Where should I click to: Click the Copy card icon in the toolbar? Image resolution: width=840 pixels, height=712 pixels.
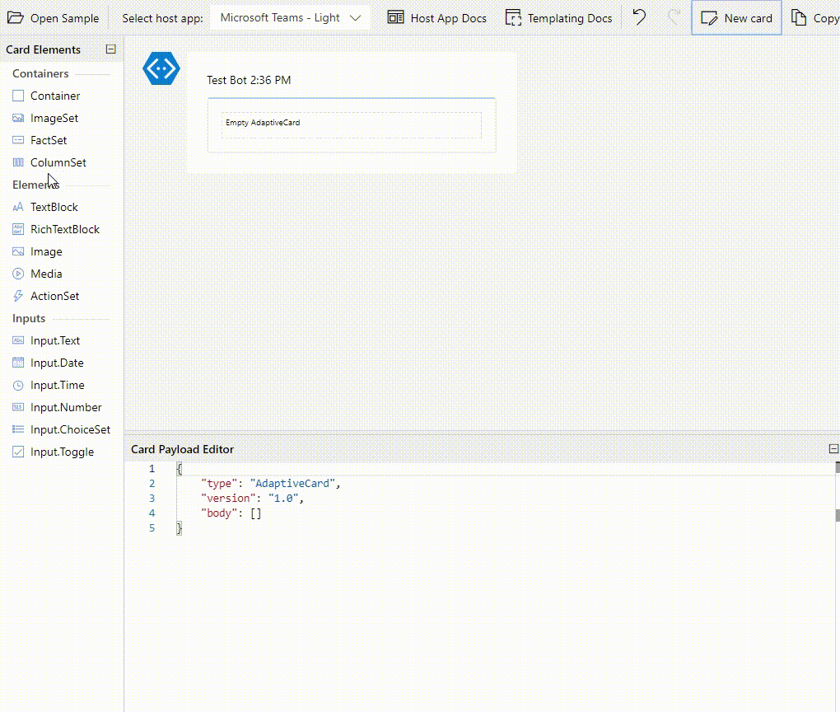coord(799,17)
